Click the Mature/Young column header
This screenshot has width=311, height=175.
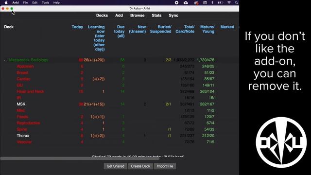[x=207, y=29]
